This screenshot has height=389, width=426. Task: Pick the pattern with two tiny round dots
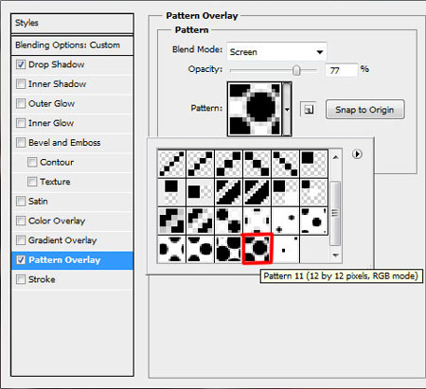coord(285,221)
